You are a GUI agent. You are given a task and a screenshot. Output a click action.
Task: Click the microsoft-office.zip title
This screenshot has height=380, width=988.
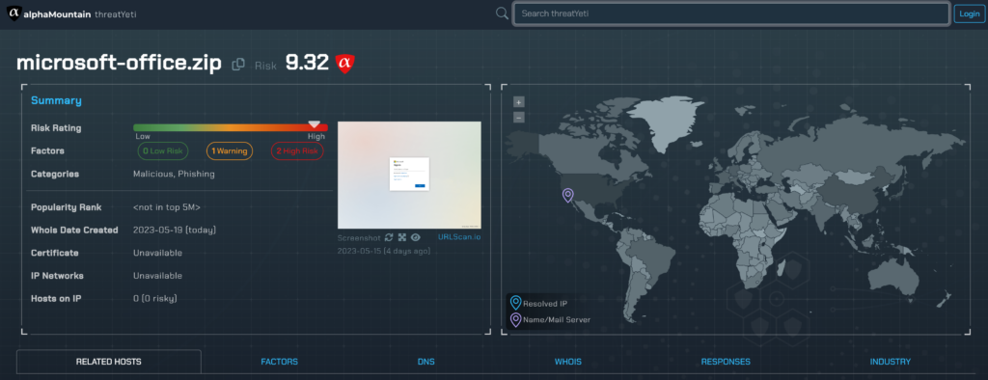[x=119, y=63]
